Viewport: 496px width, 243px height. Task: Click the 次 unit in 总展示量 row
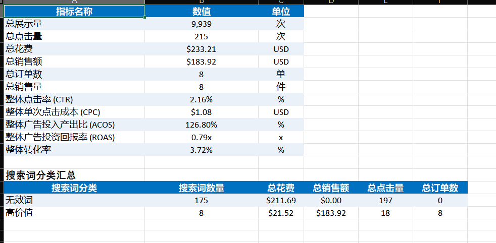pos(281,24)
